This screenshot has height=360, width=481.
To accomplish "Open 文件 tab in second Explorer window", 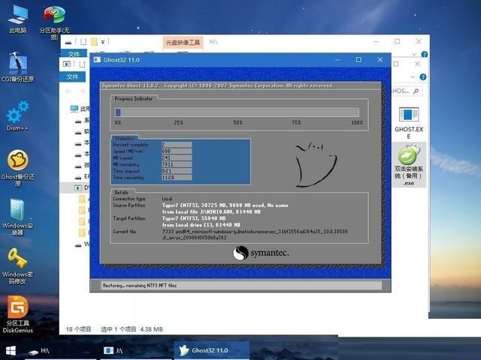I will coord(72,76).
